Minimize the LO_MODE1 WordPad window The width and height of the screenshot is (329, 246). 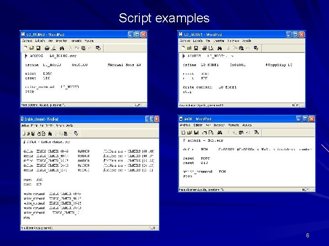289,34
